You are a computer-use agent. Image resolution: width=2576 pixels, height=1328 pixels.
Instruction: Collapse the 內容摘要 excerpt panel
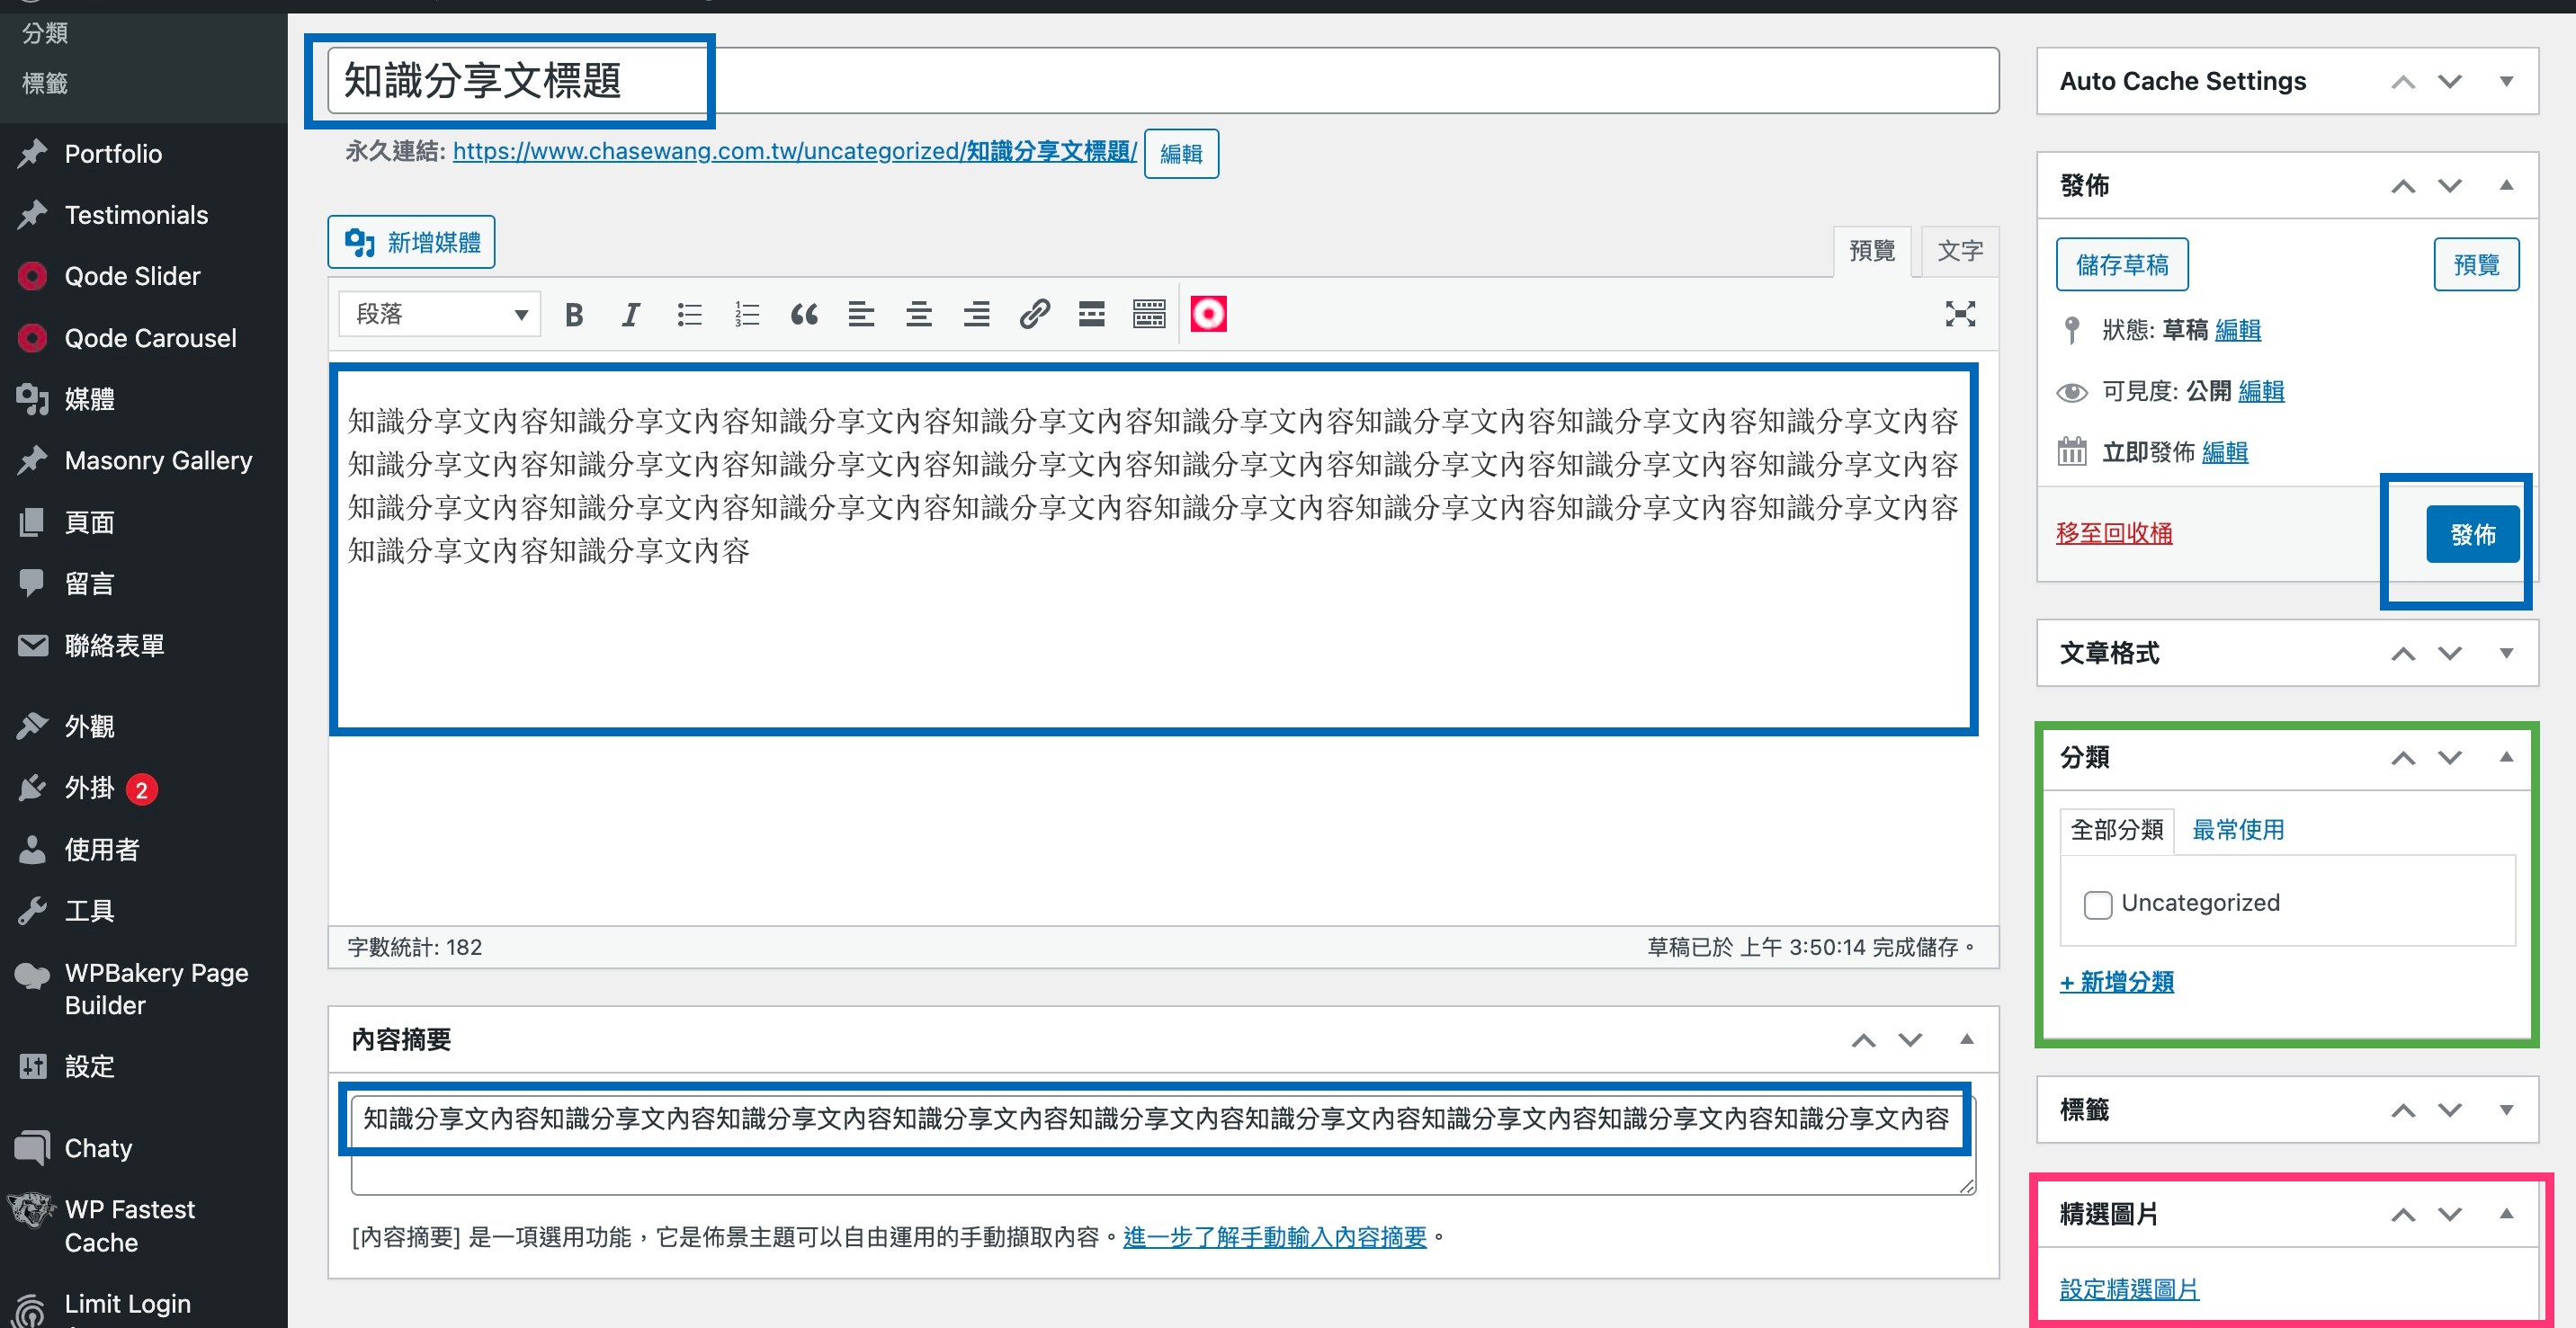(x=1966, y=1039)
